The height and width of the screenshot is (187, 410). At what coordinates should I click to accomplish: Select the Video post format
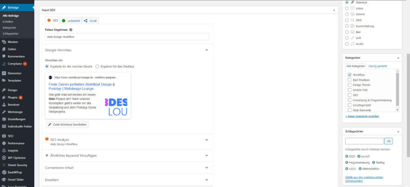[347, 8]
